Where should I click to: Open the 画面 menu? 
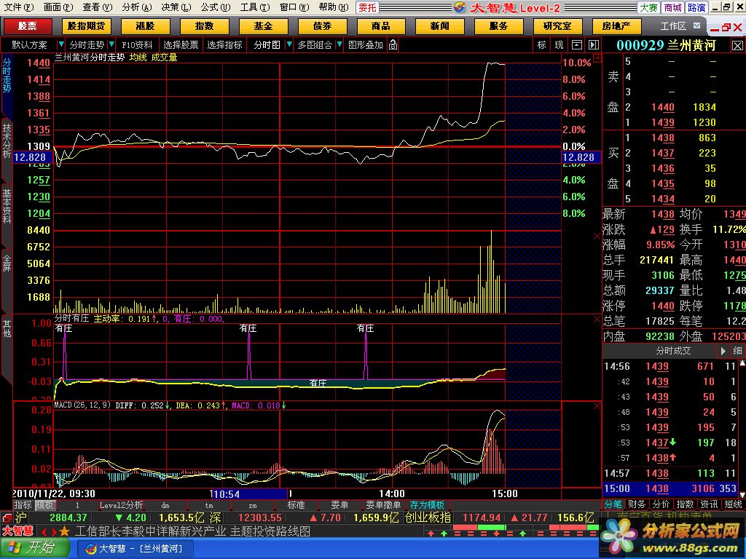pos(58,7)
